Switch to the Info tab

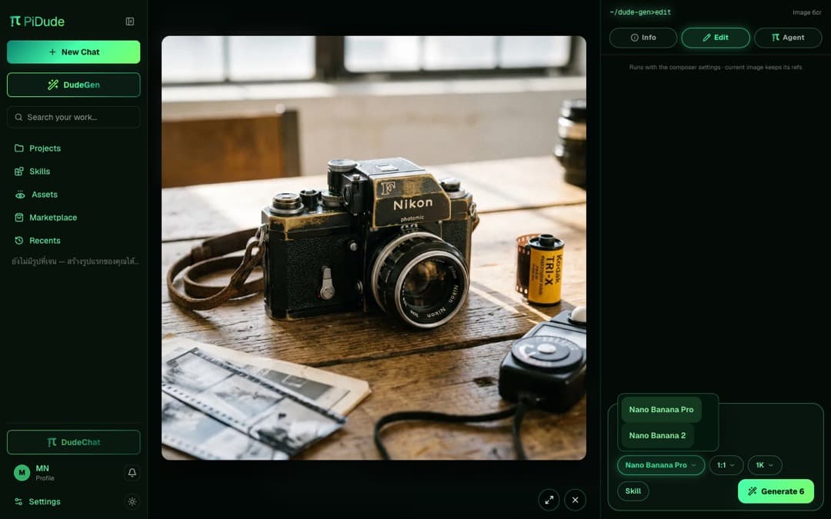click(x=642, y=38)
